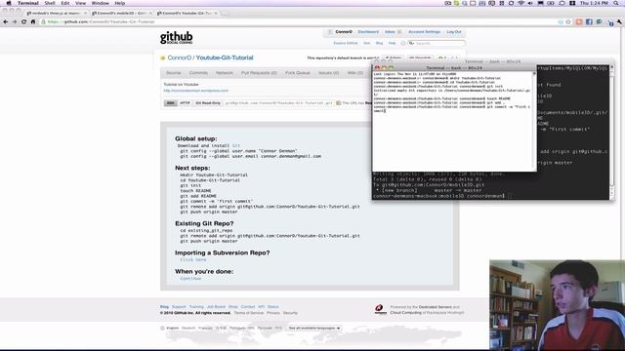Open Spotlight search magnifier
Image resolution: width=625 pixels, height=351 pixels.
point(616,3)
